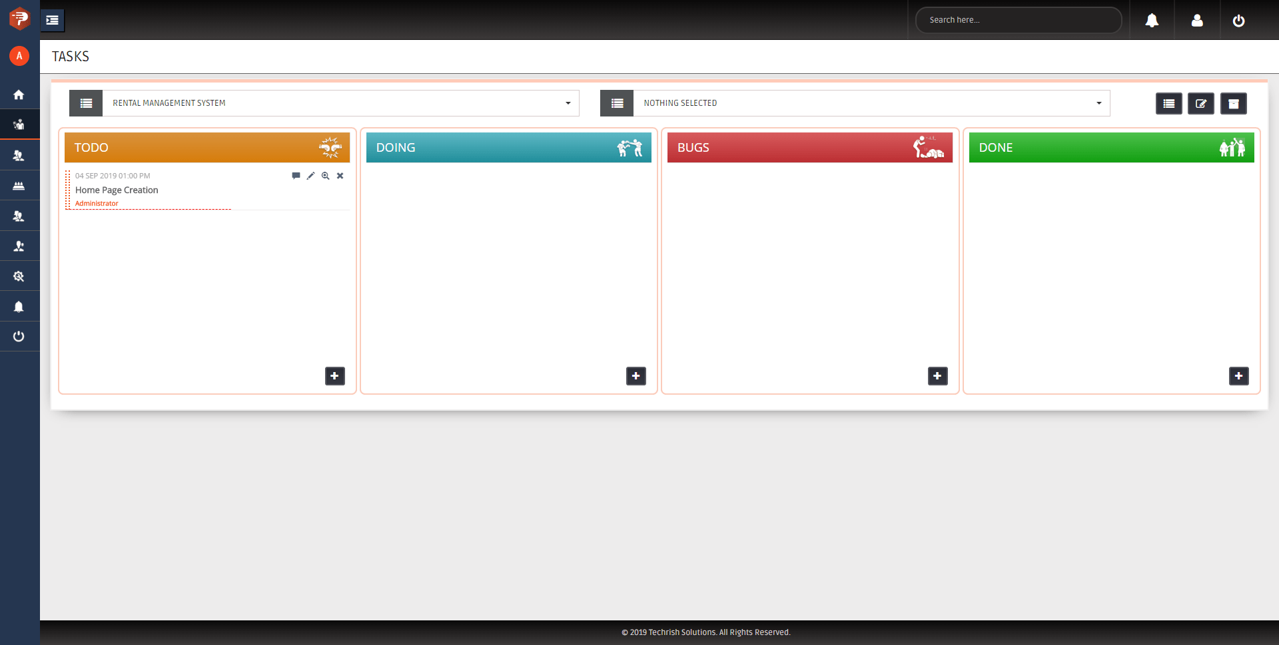
Task: Select the Home icon in the sidebar
Action: [x=19, y=94]
